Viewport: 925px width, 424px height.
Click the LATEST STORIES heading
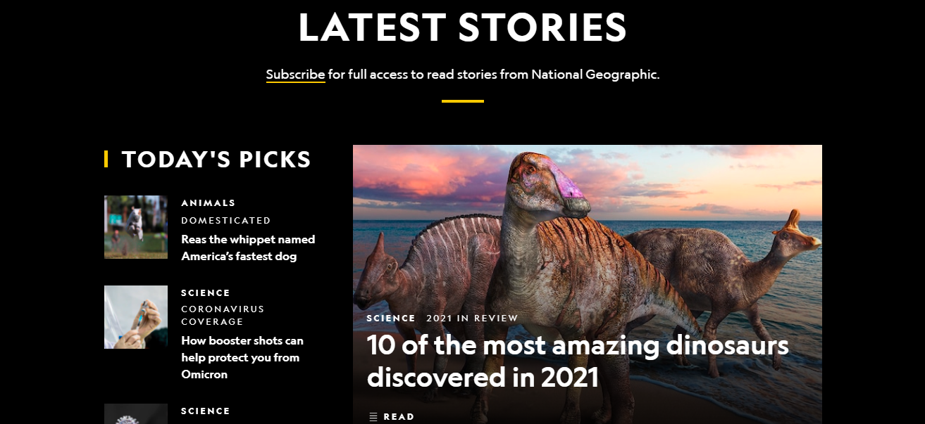coord(463,27)
